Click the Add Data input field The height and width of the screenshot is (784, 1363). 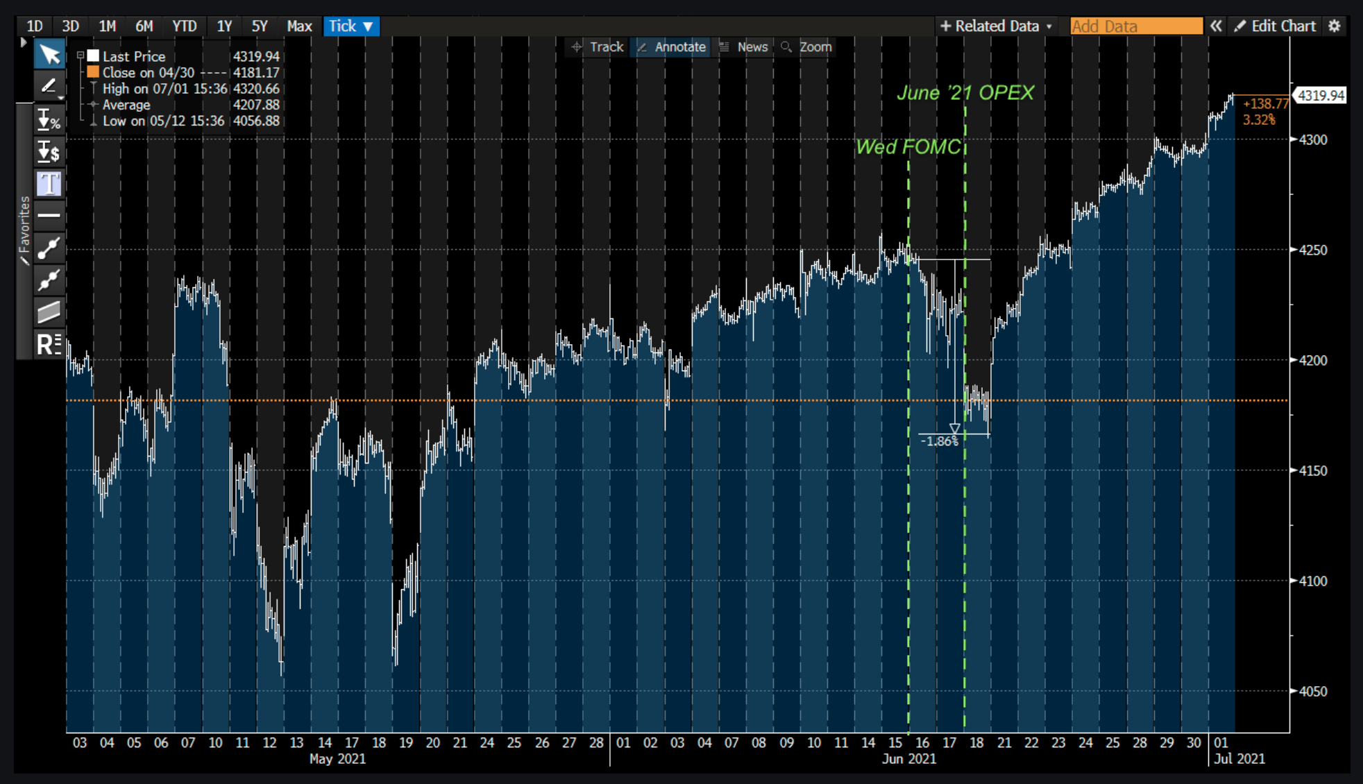1136,26
